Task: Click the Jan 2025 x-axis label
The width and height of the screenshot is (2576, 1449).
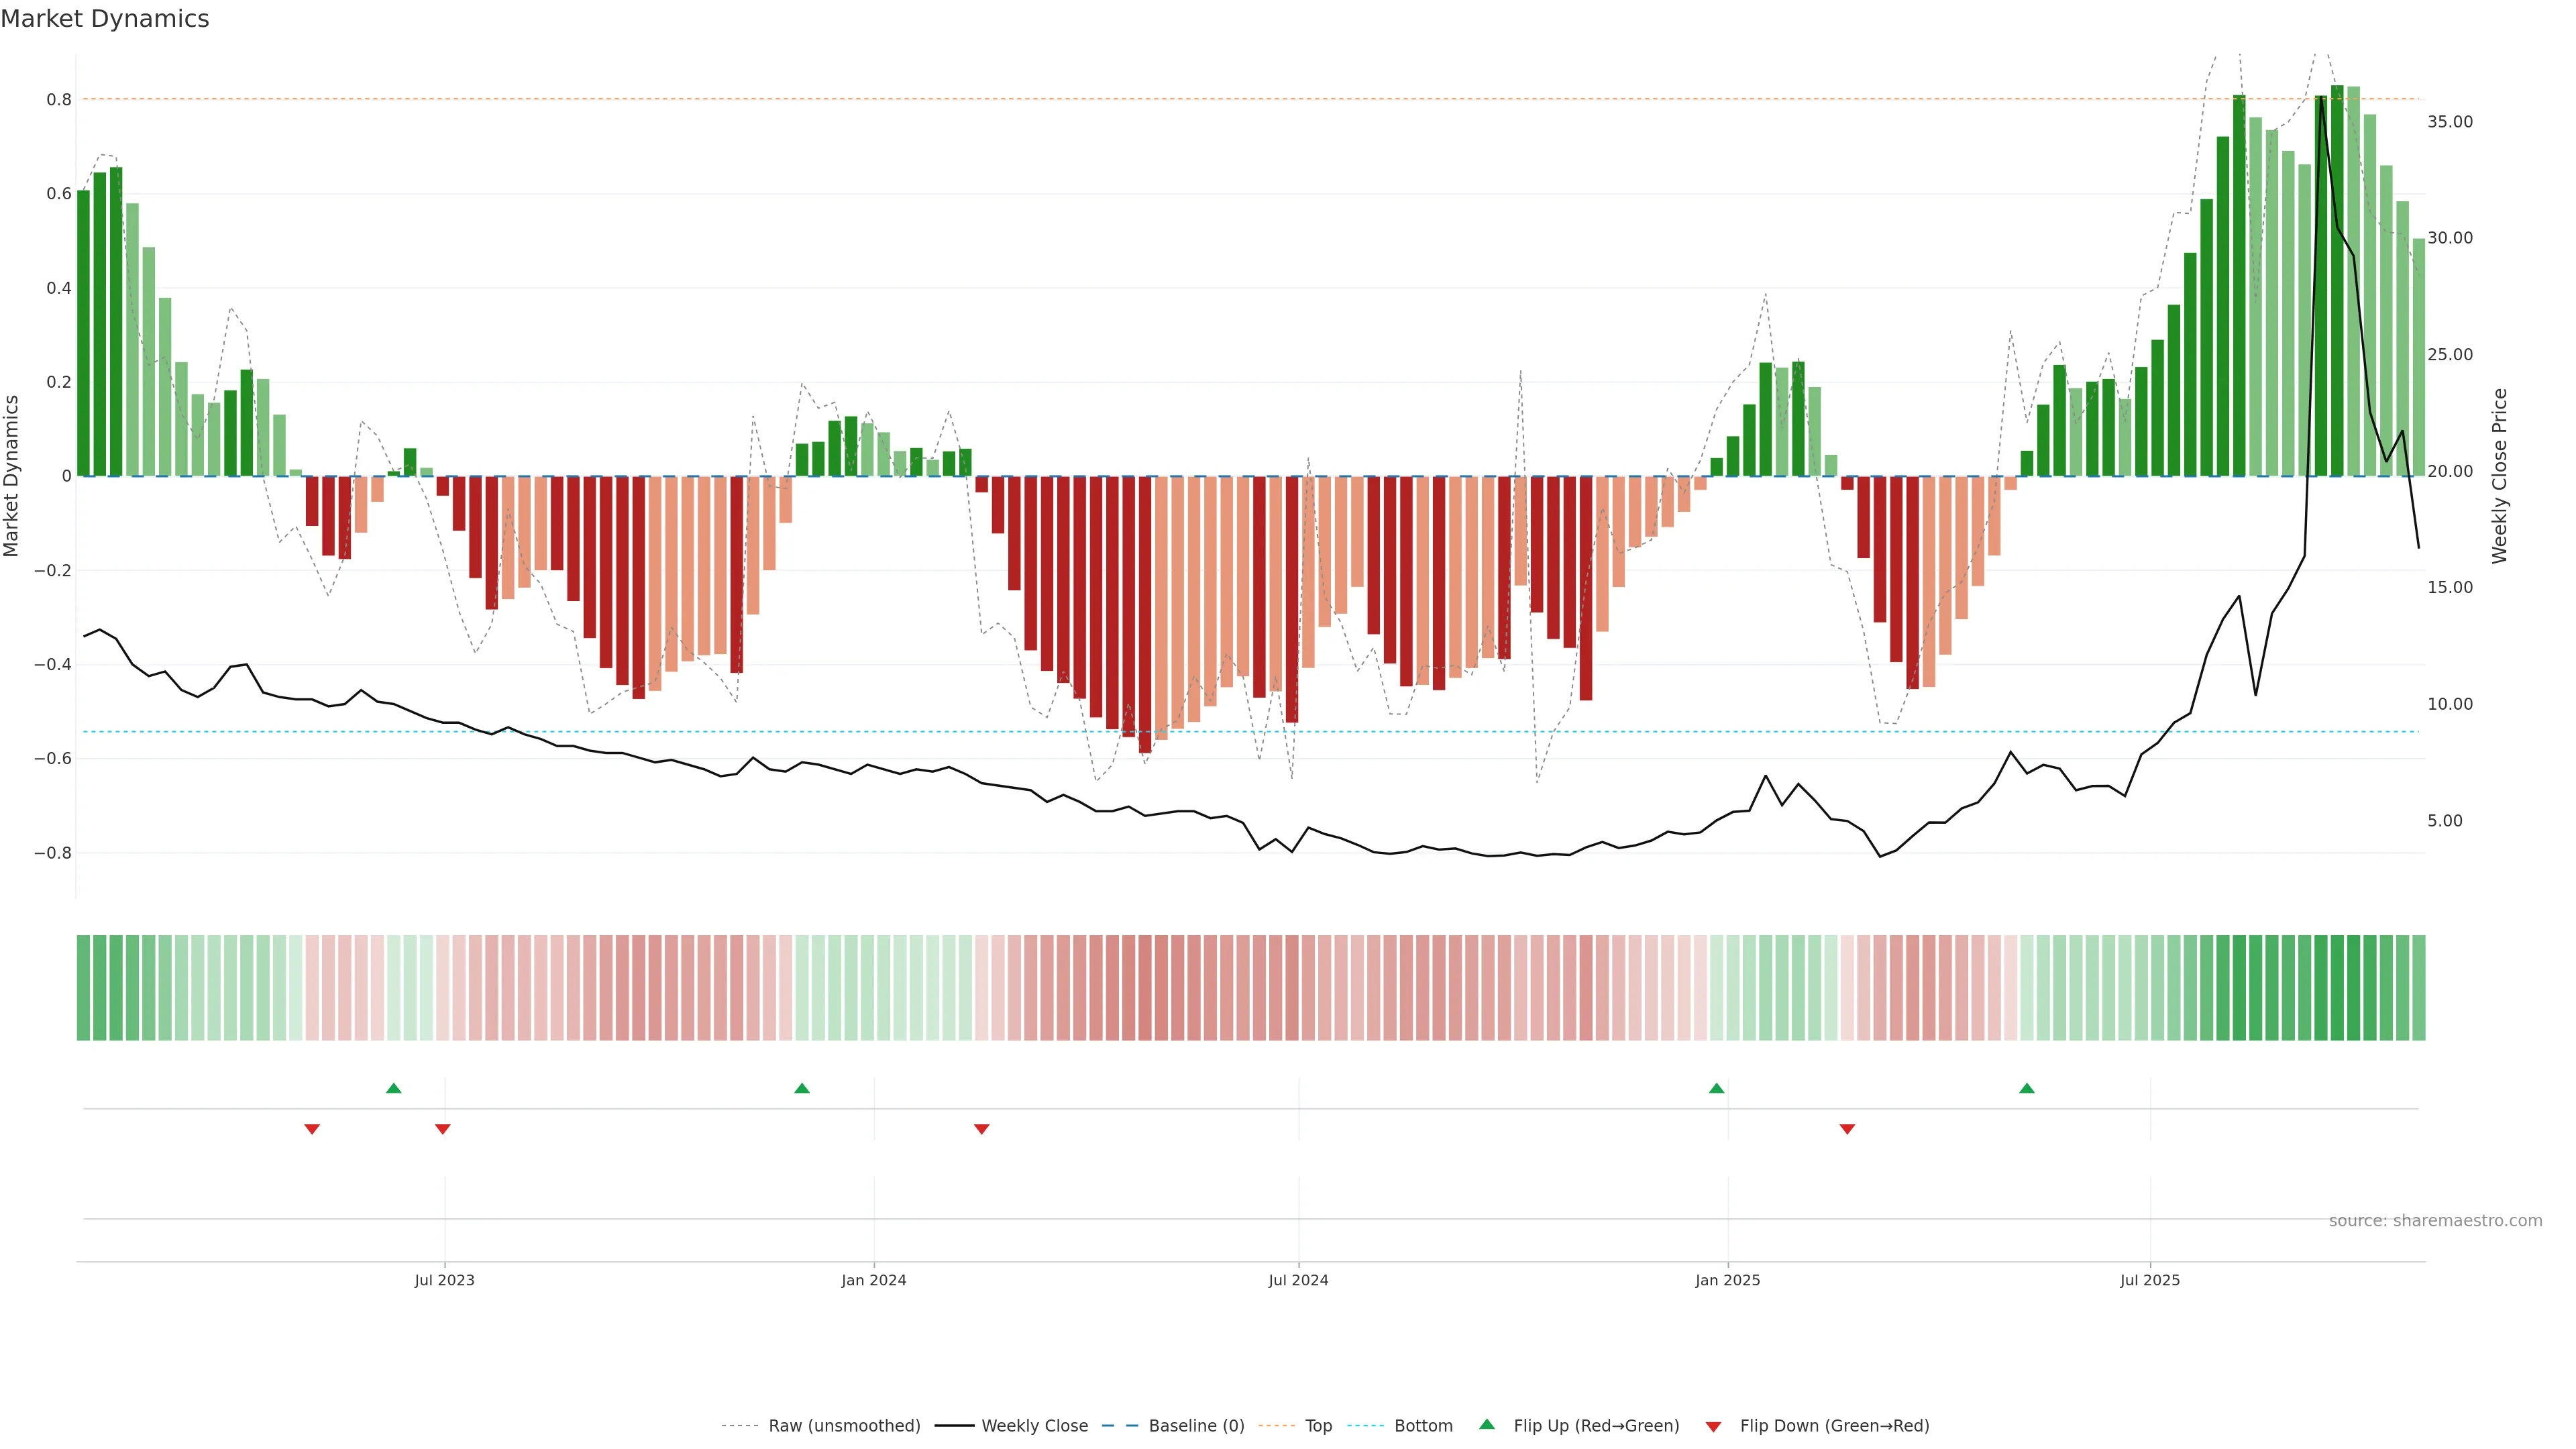Action: click(x=1727, y=1280)
